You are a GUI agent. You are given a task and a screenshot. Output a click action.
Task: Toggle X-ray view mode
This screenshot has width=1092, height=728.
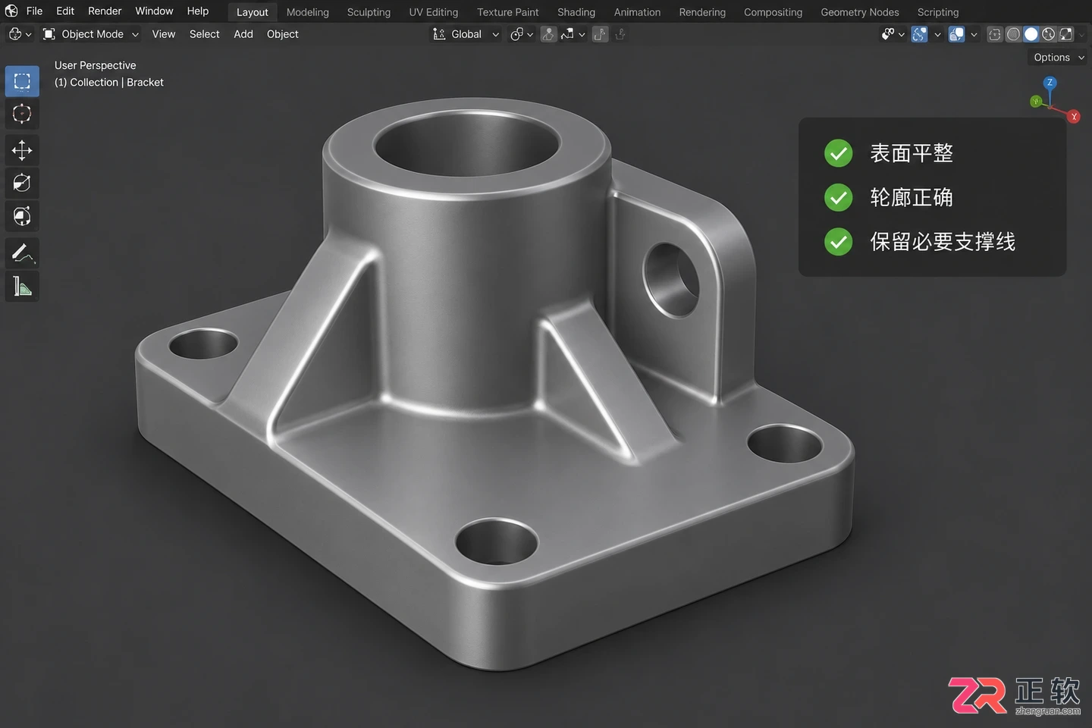coord(994,34)
